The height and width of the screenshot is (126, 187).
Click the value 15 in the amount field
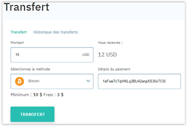click(17, 55)
